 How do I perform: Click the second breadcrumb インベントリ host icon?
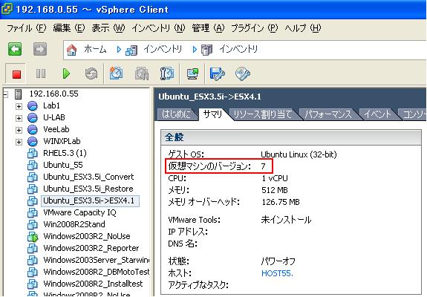pyautogui.click(x=206, y=50)
